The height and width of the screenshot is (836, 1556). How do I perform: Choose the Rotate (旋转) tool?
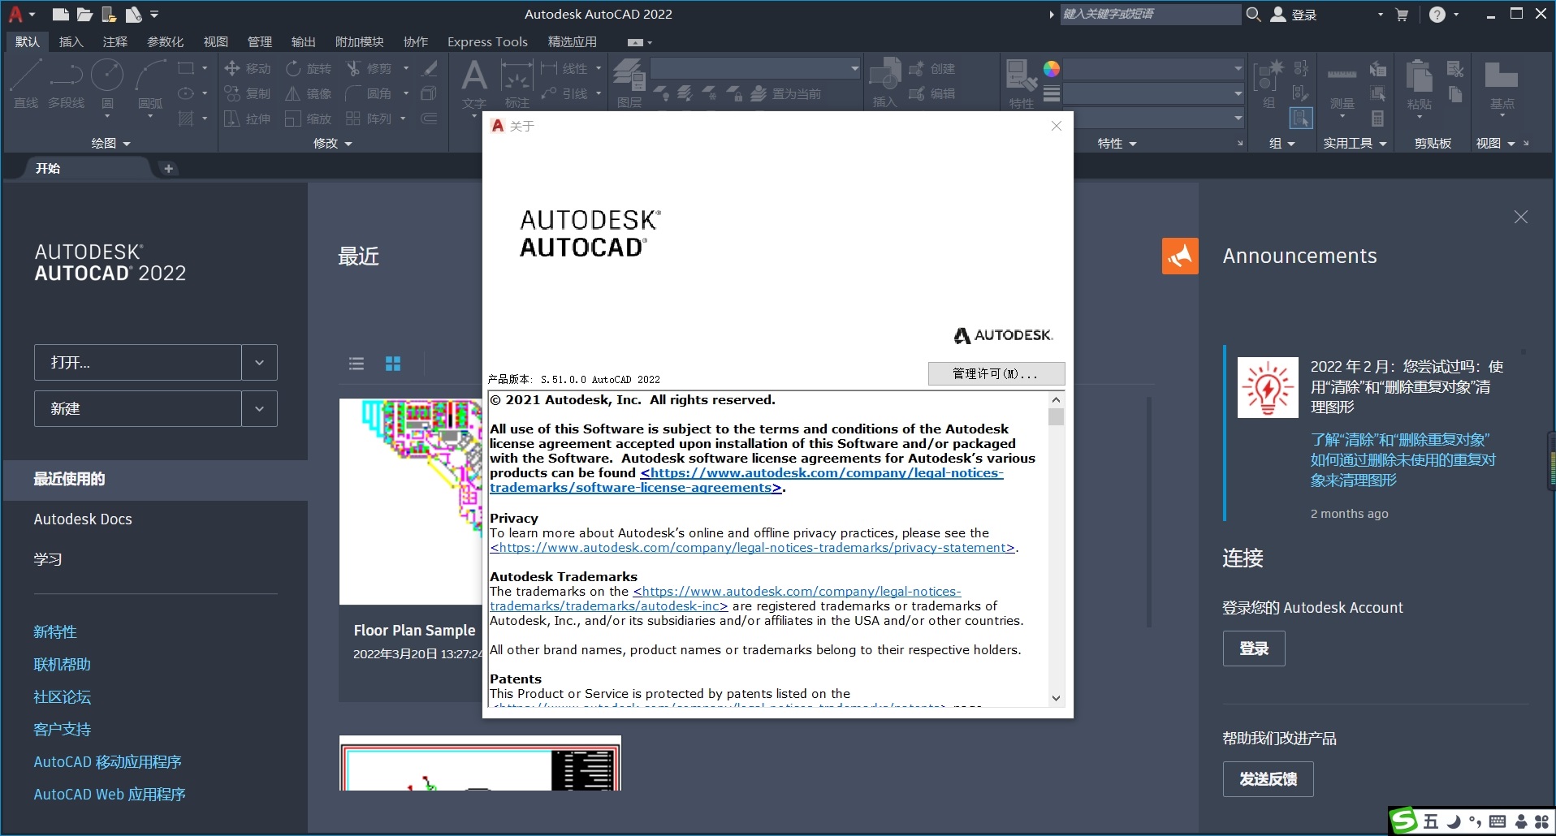click(309, 68)
